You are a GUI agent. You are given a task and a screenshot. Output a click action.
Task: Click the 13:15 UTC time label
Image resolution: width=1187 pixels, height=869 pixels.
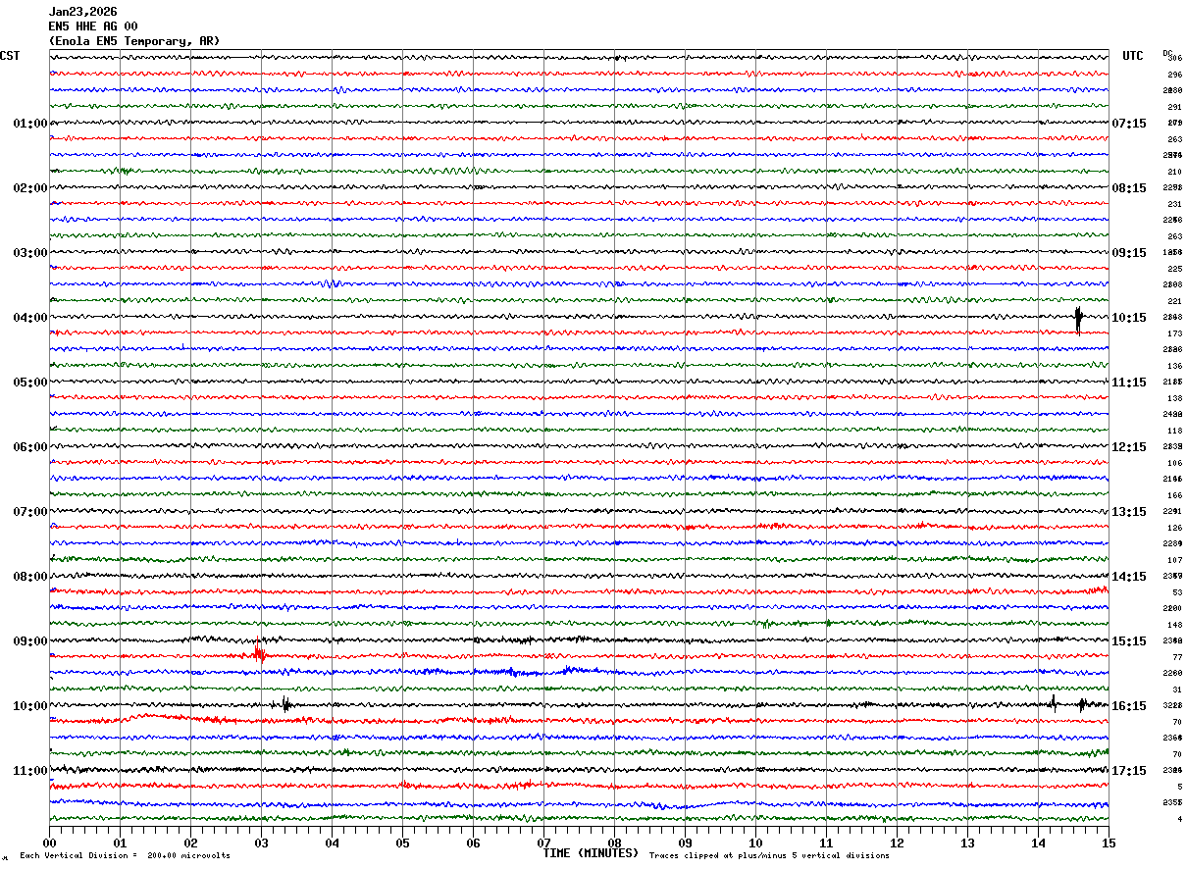click(x=1129, y=512)
